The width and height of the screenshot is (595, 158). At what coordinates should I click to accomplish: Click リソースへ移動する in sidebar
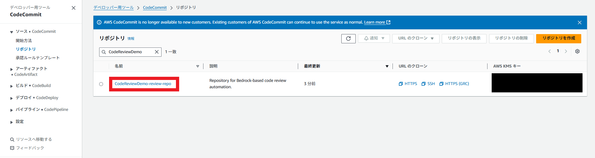click(x=31, y=139)
